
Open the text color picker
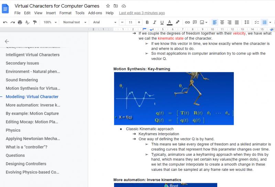point(169,22)
